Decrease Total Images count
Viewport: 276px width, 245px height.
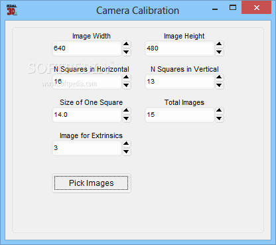[x=219, y=119]
